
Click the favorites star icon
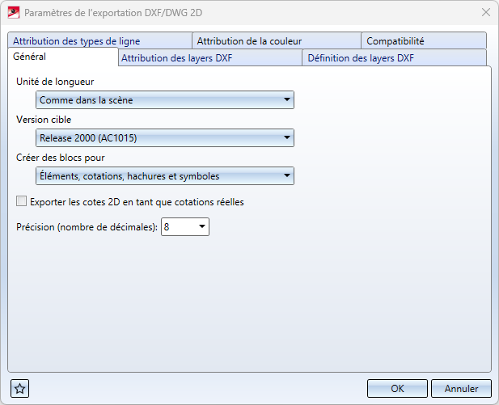coord(20,388)
